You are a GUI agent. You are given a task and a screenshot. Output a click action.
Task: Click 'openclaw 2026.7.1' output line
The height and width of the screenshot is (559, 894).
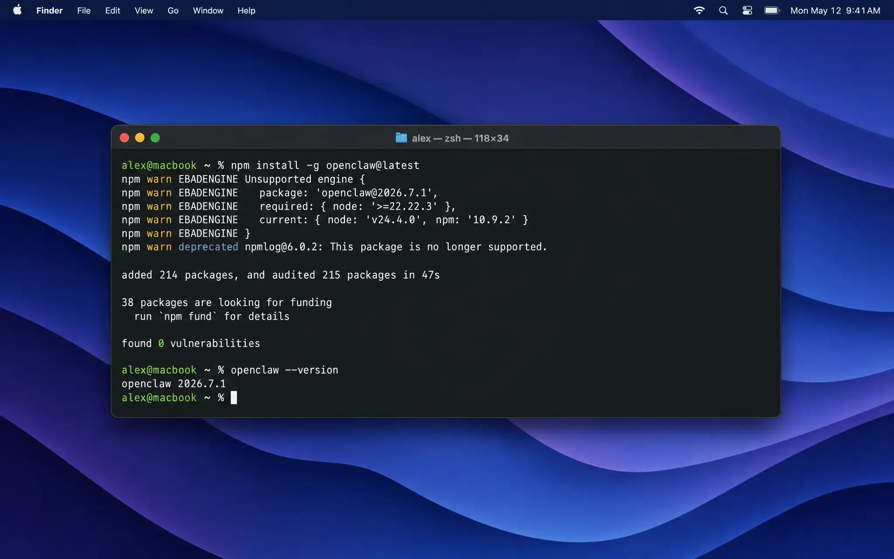pyautogui.click(x=174, y=384)
